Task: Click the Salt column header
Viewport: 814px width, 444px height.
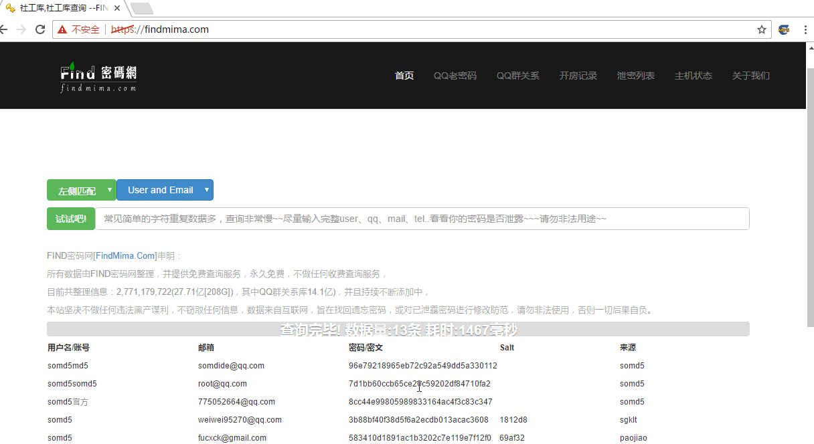Action: click(507, 348)
